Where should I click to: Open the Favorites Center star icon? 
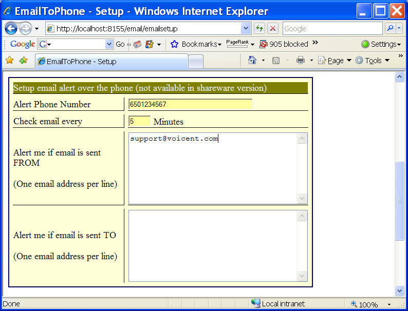click(9, 61)
